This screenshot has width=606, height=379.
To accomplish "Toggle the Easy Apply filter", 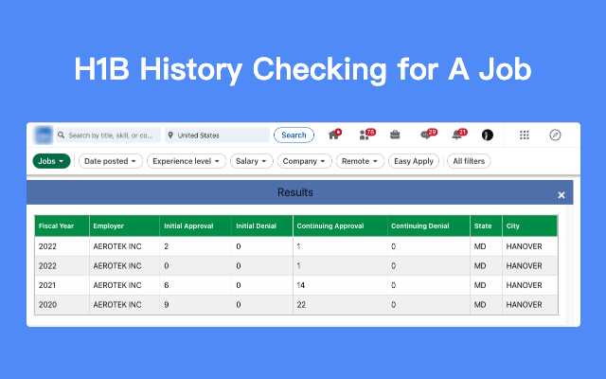I will click(x=414, y=161).
